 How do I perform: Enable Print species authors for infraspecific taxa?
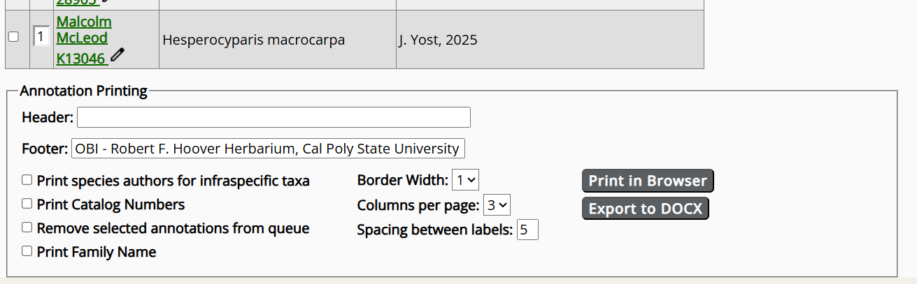point(27,180)
